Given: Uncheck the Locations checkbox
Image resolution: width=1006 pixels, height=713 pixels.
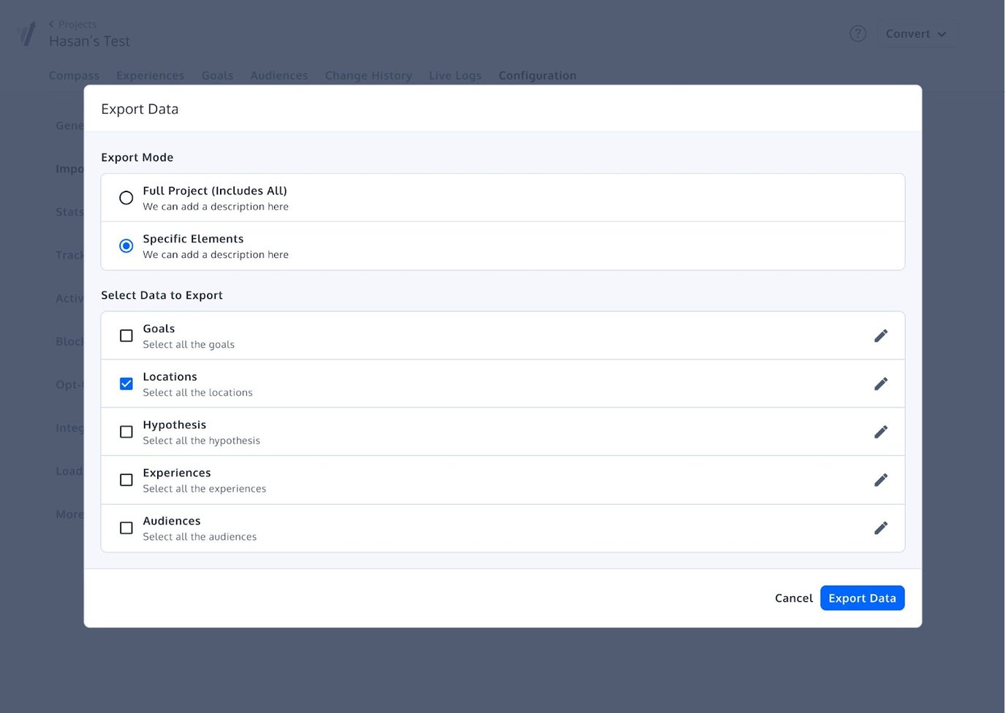Looking at the screenshot, I should 126,384.
